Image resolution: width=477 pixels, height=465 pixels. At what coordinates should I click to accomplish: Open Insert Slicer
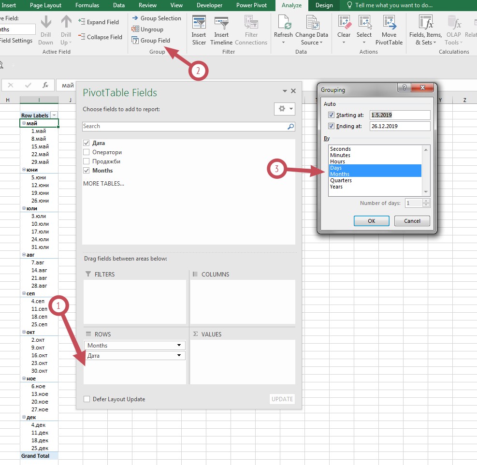(199, 30)
